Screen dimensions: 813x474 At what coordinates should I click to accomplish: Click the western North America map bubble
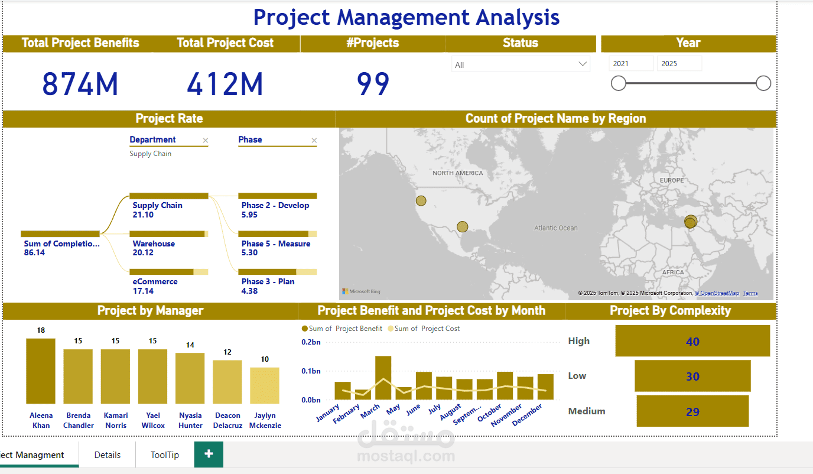click(x=421, y=200)
